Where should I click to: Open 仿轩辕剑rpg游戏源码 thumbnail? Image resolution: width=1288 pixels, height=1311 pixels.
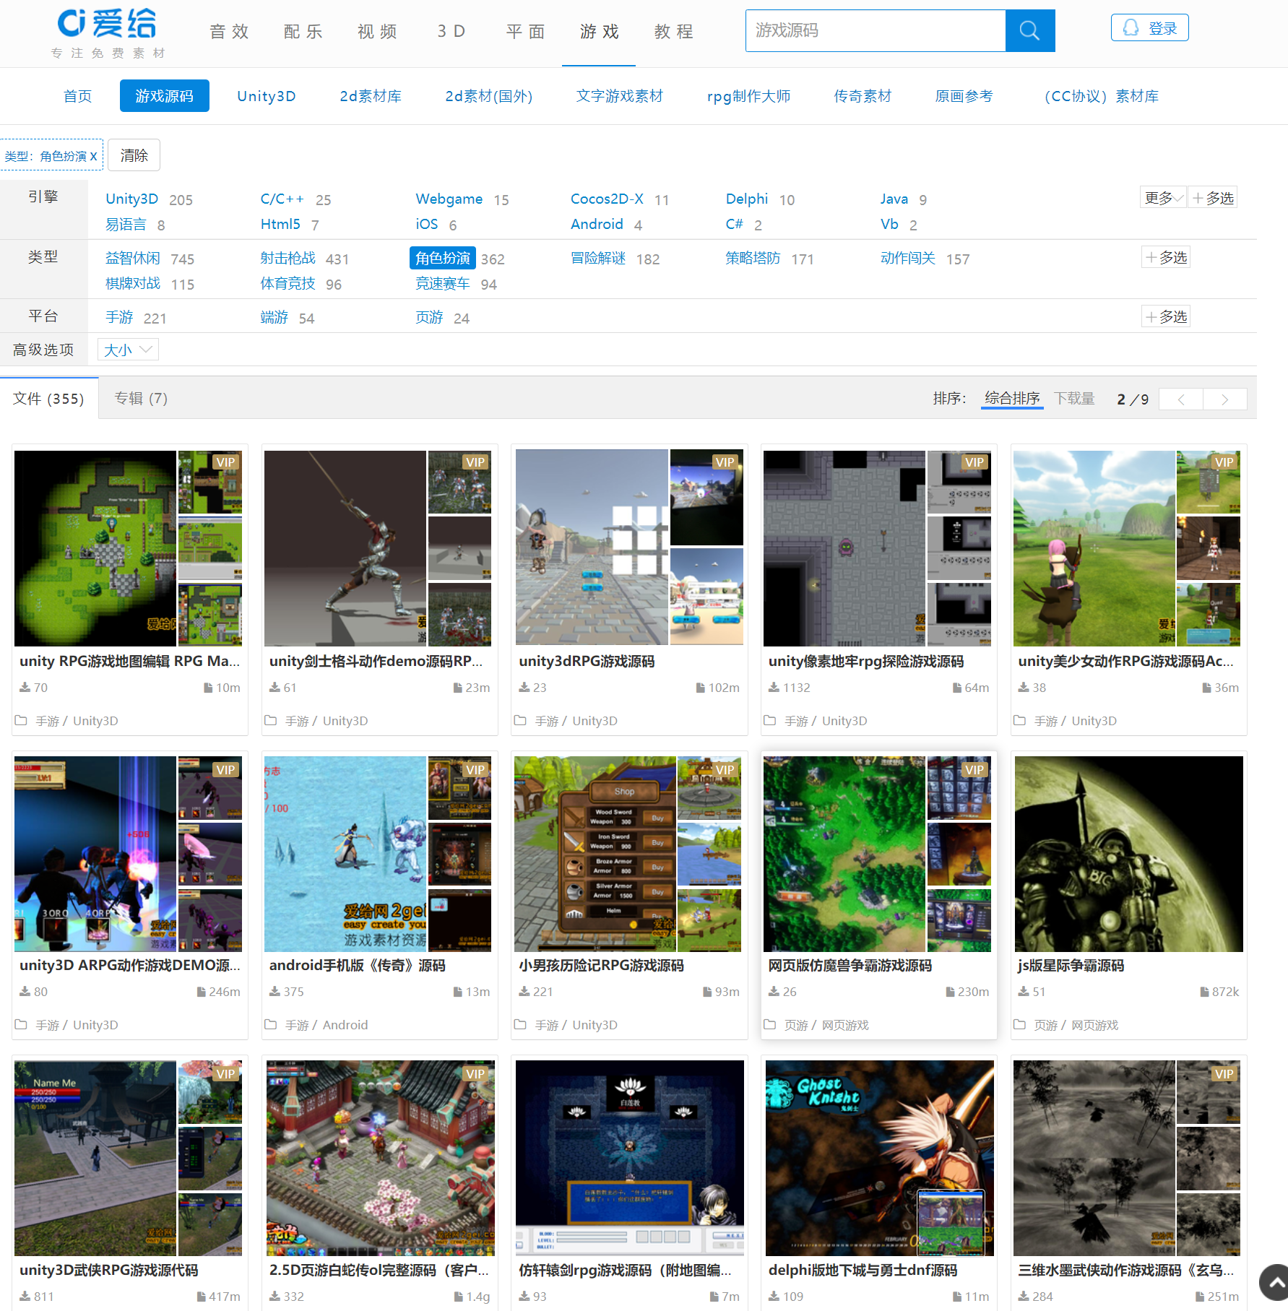click(x=630, y=1158)
